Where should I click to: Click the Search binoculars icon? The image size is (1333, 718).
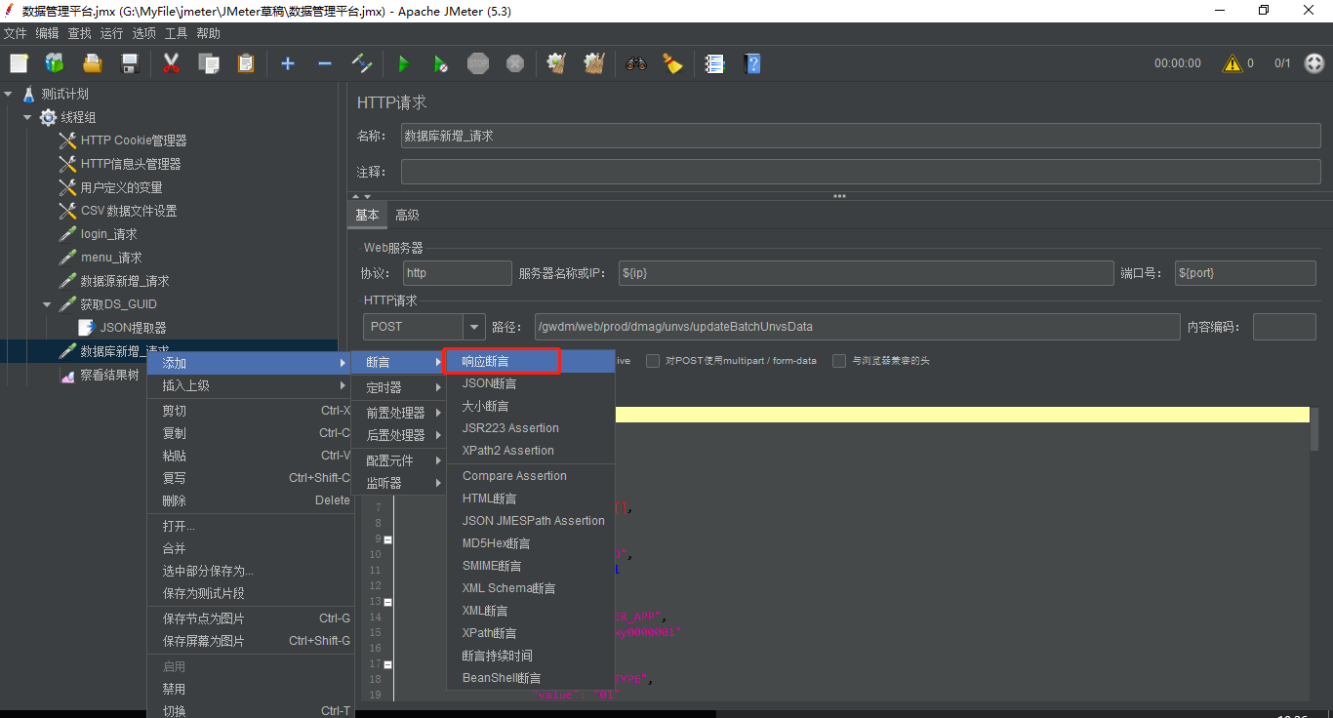click(636, 63)
